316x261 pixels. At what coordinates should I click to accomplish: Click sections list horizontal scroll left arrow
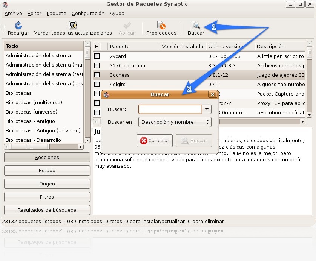pos(7,147)
